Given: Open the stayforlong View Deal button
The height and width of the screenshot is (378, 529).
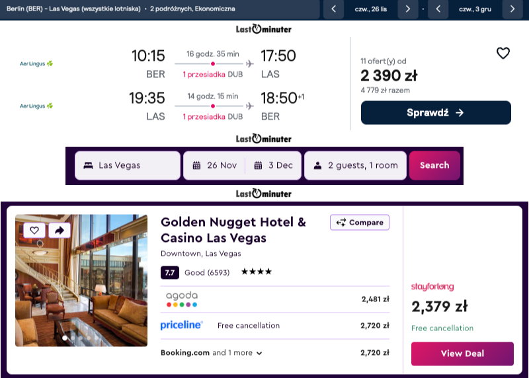Looking at the screenshot, I should (x=462, y=354).
